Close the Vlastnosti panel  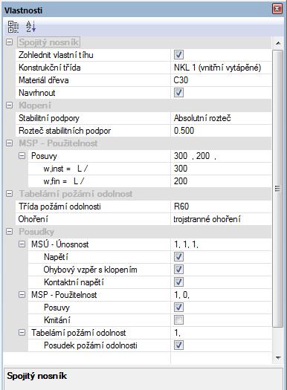click(x=277, y=9)
